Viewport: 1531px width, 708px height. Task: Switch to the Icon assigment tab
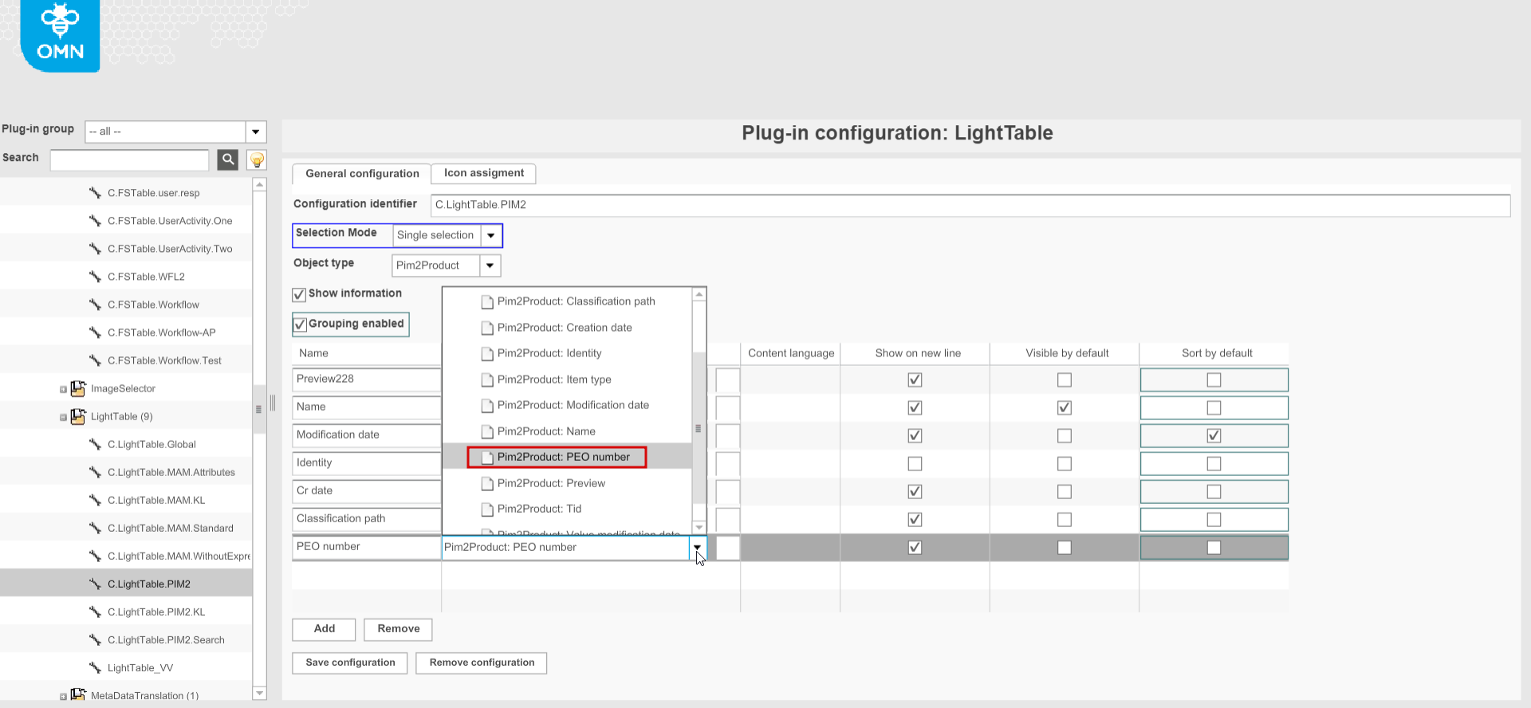(483, 173)
